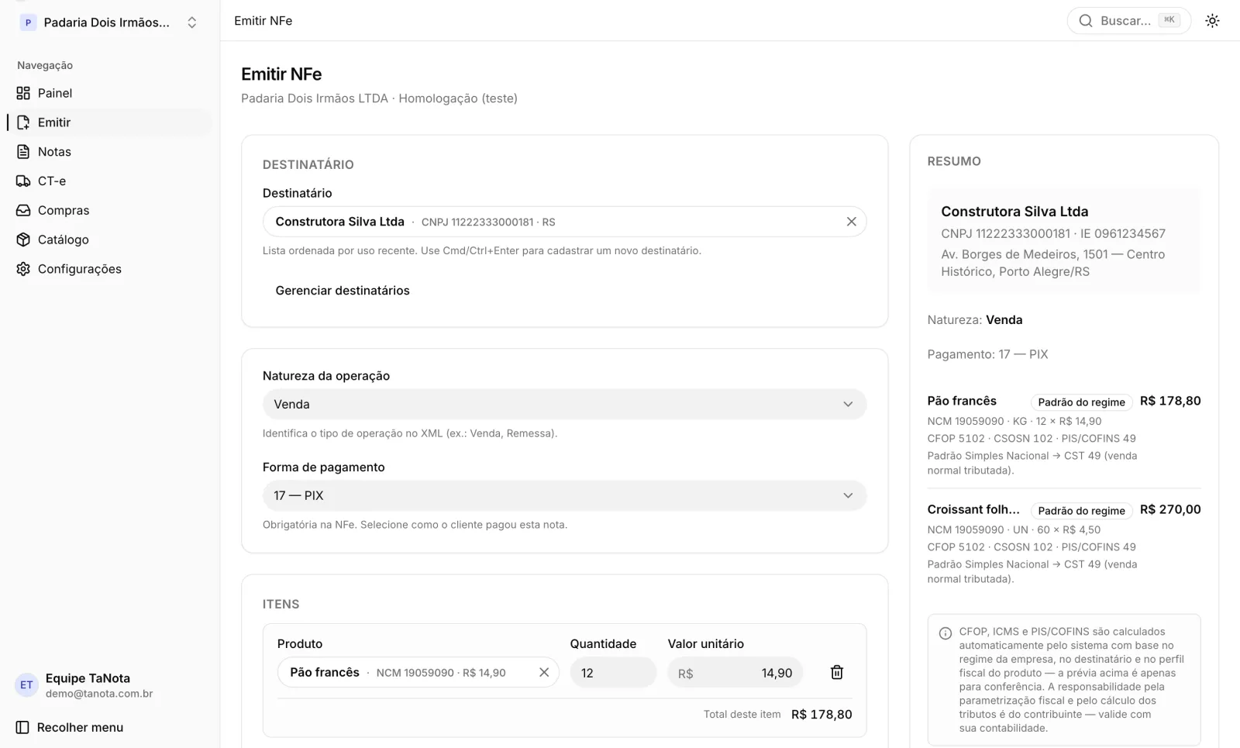The width and height of the screenshot is (1240, 748).
Task: Click Gerenciar destinatários button
Action: (343, 291)
